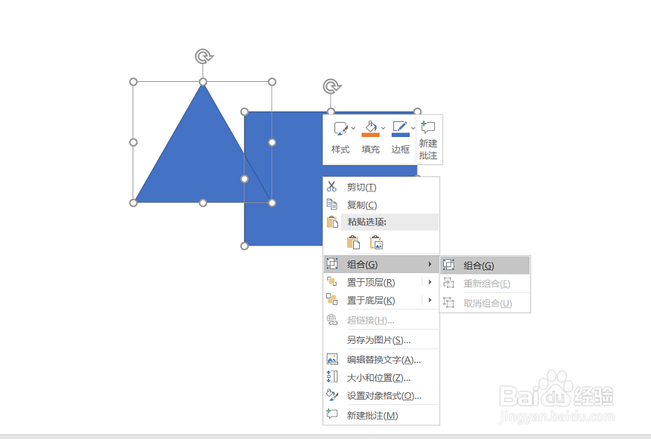Image resolution: width=651 pixels, height=439 pixels.
Task: Click the blue outline color bar
Action: click(401, 135)
